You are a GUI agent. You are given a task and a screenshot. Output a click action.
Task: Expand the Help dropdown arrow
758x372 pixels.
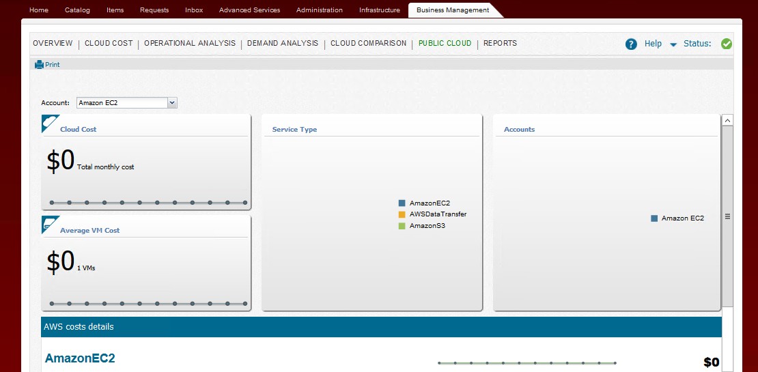pyautogui.click(x=673, y=44)
